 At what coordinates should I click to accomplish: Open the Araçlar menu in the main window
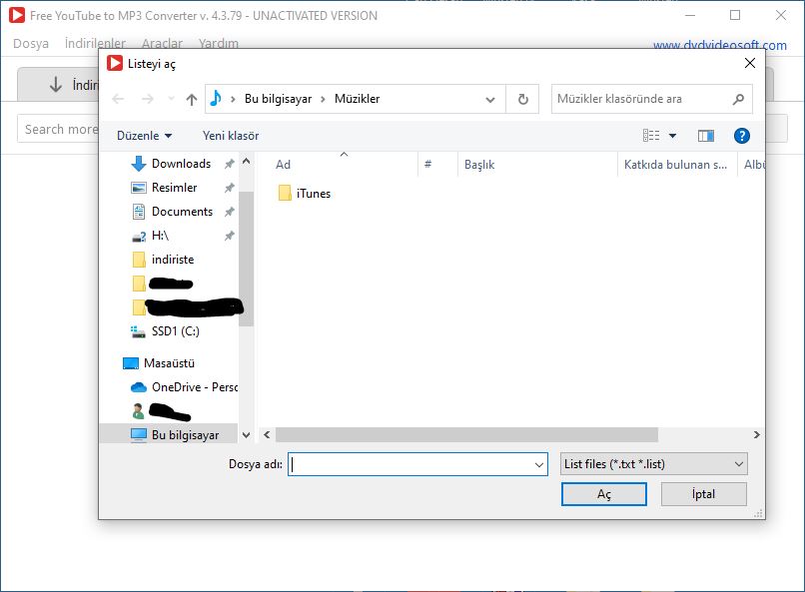point(162,44)
